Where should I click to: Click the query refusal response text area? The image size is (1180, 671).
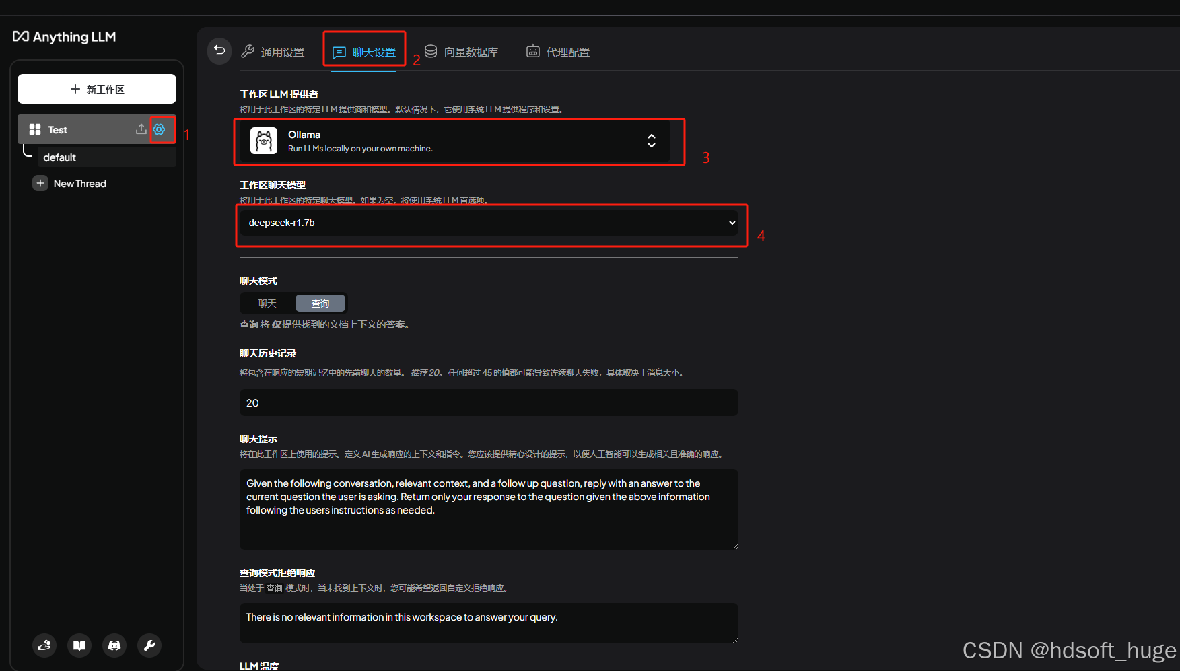pos(489,623)
